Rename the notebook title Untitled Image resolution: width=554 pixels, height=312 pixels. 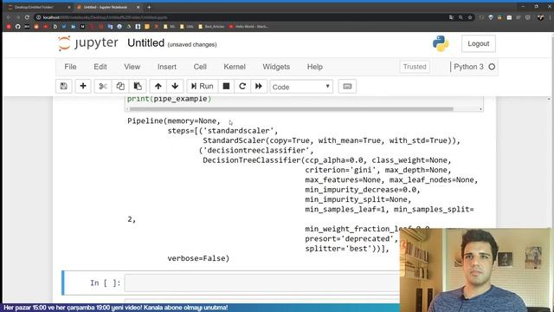coord(146,43)
